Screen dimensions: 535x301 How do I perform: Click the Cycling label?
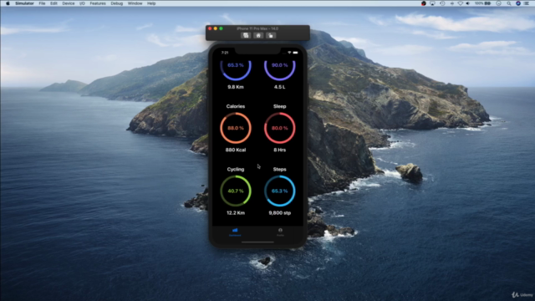point(236,169)
